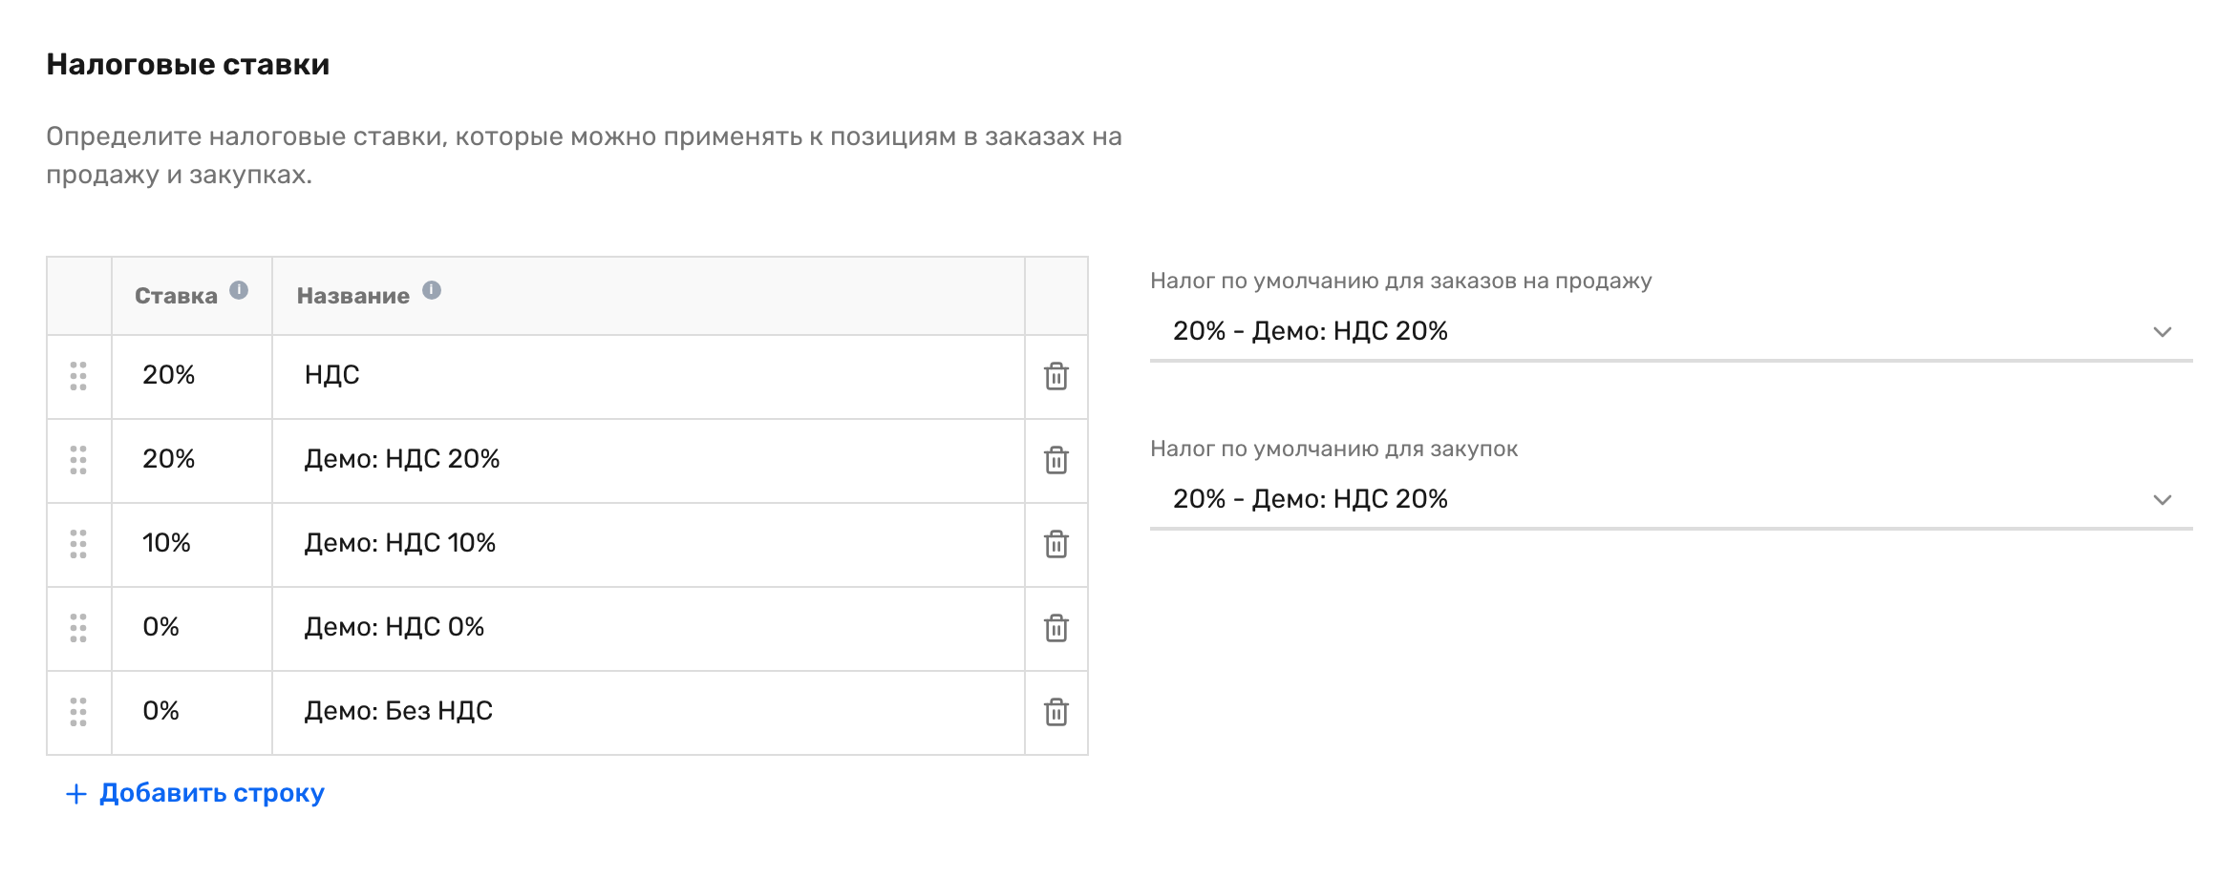The height and width of the screenshot is (878, 2239).
Task: Open default purchases tax dropdown
Action: coord(1671,499)
